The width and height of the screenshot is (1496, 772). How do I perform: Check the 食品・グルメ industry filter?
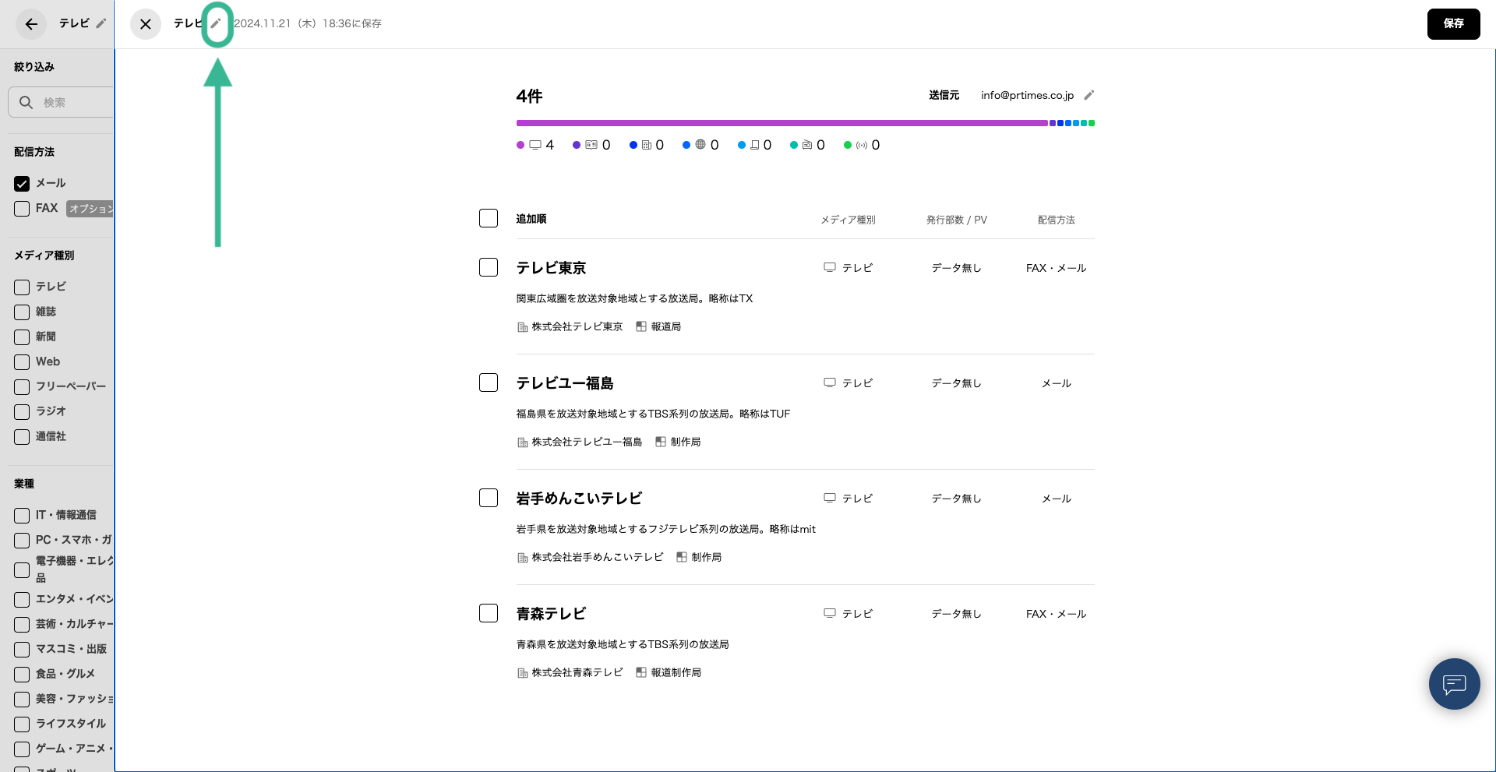click(x=22, y=675)
